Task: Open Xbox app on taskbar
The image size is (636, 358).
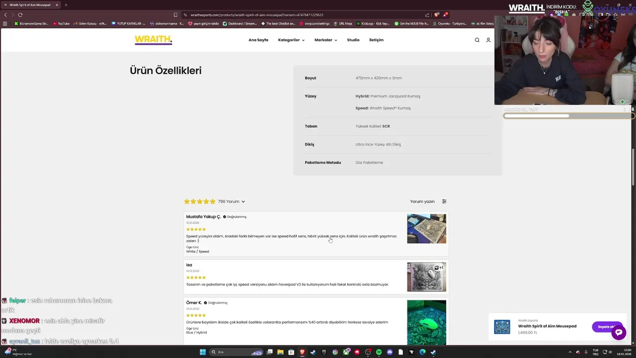Action: coord(346,352)
